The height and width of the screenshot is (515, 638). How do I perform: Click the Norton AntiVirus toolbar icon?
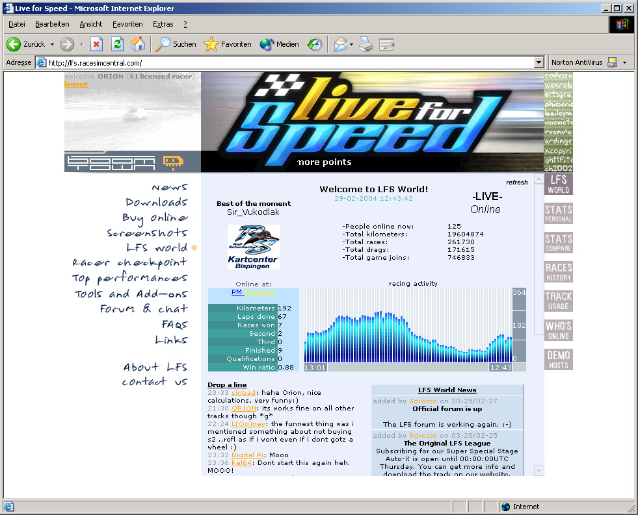coord(611,62)
